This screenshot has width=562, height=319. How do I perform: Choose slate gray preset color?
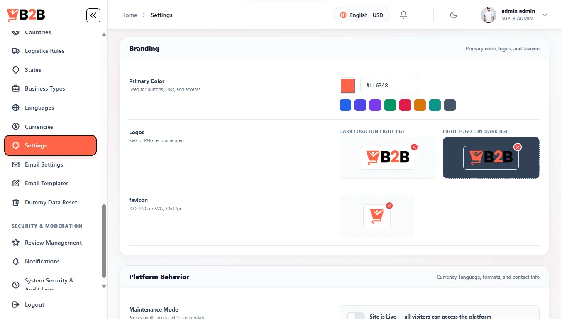pyautogui.click(x=450, y=105)
